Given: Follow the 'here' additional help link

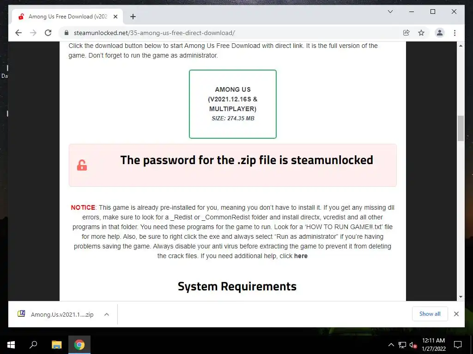Looking at the screenshot, I should [x=301, y=256].
